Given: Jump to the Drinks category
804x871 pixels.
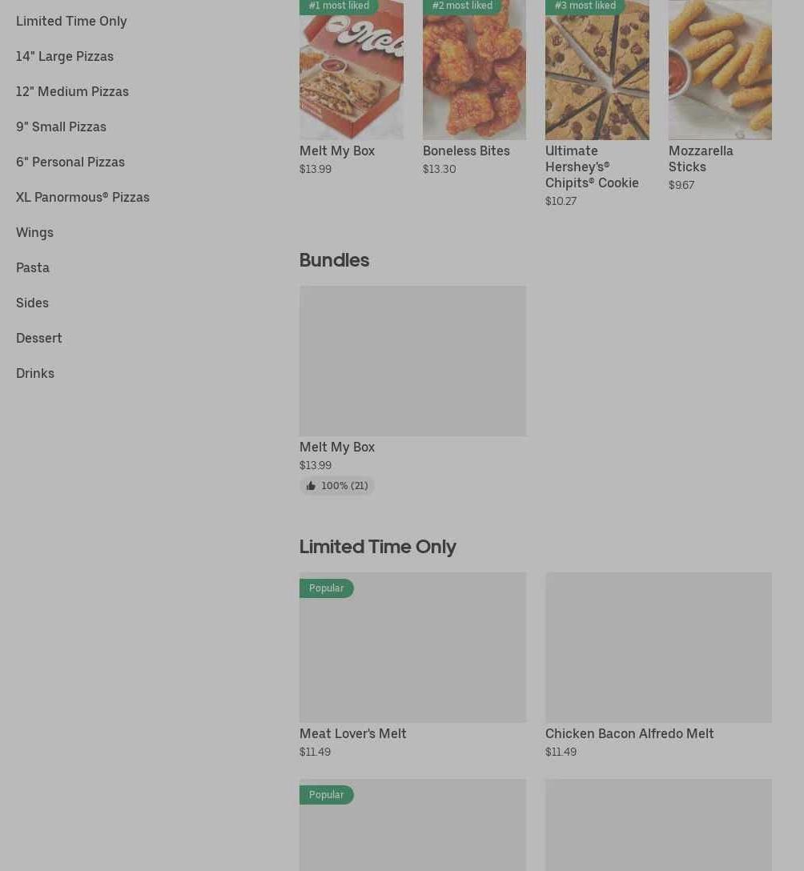Looking at the screenshot, I should point(35,373).
